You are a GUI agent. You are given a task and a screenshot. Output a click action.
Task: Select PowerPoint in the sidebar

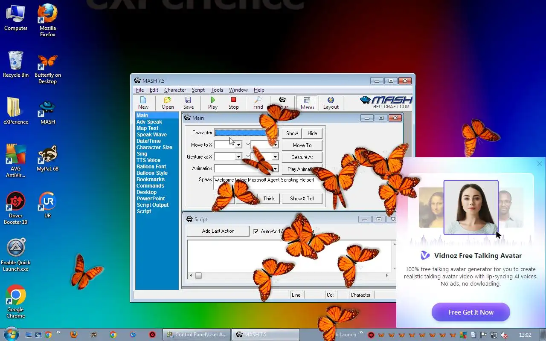pyautogui.click(x=151, y=199)
